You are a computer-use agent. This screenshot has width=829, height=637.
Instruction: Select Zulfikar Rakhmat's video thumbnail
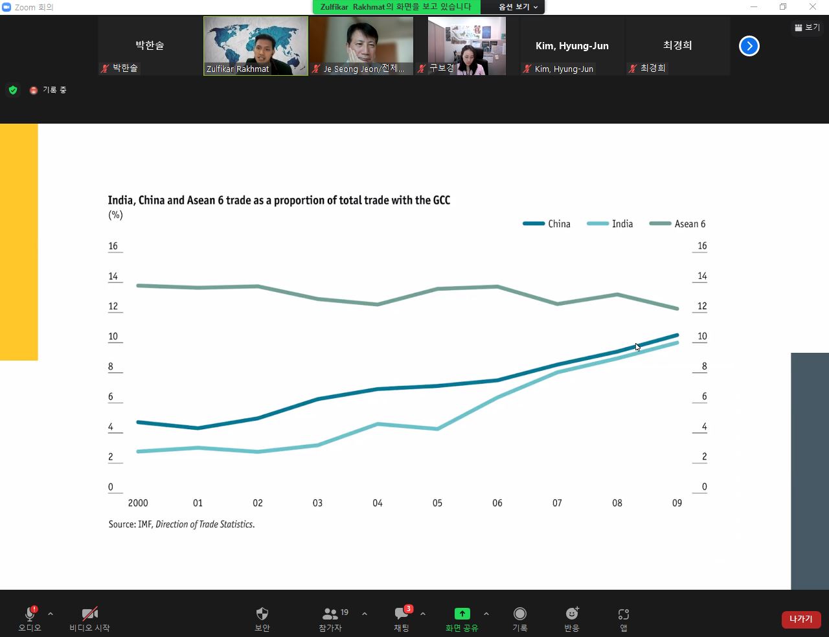pyautogui.click(x=256, y=45)
